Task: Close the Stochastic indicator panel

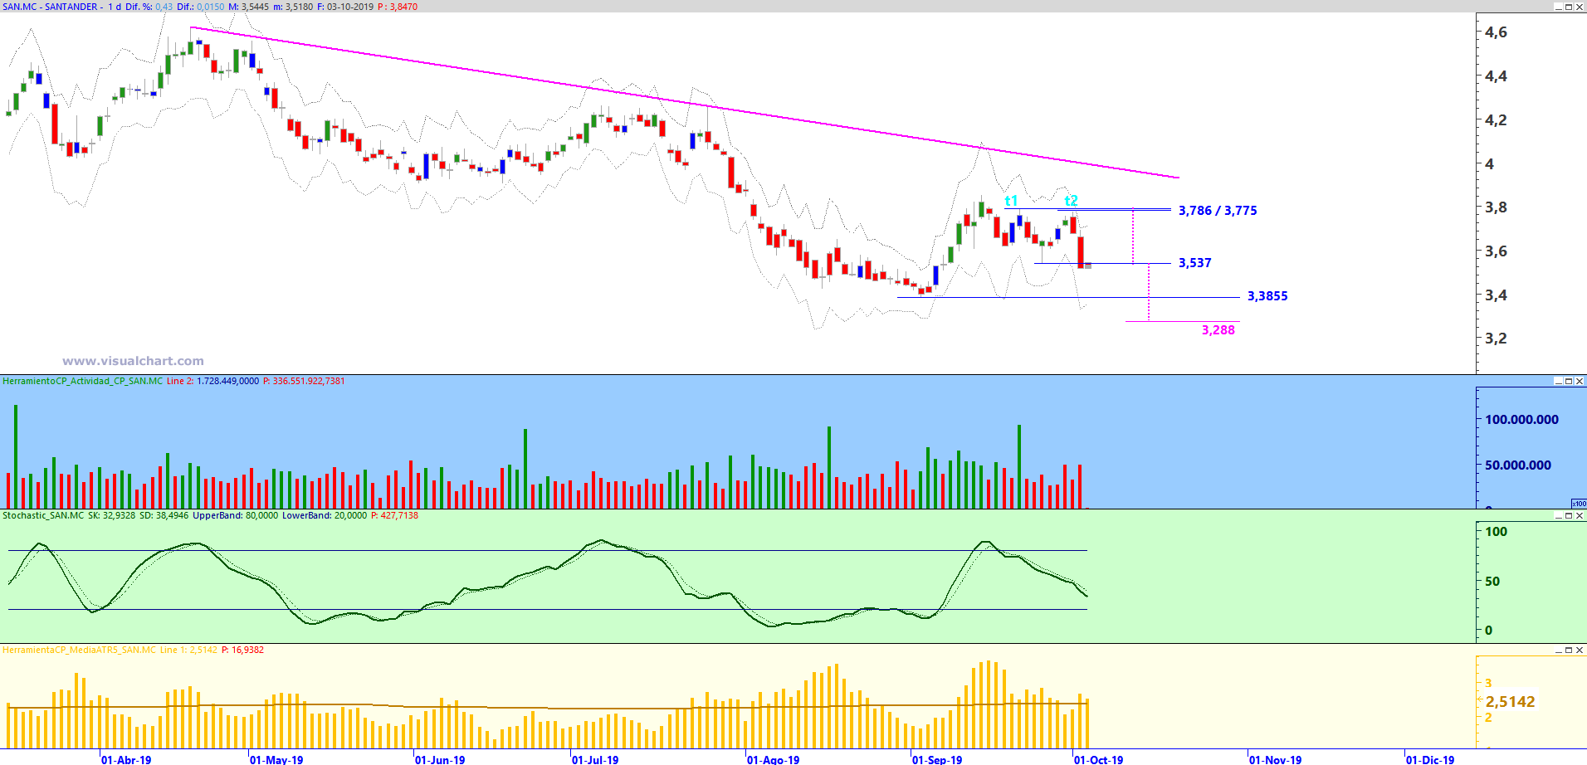Action: pyautogui.click(x=1580, y=515)
